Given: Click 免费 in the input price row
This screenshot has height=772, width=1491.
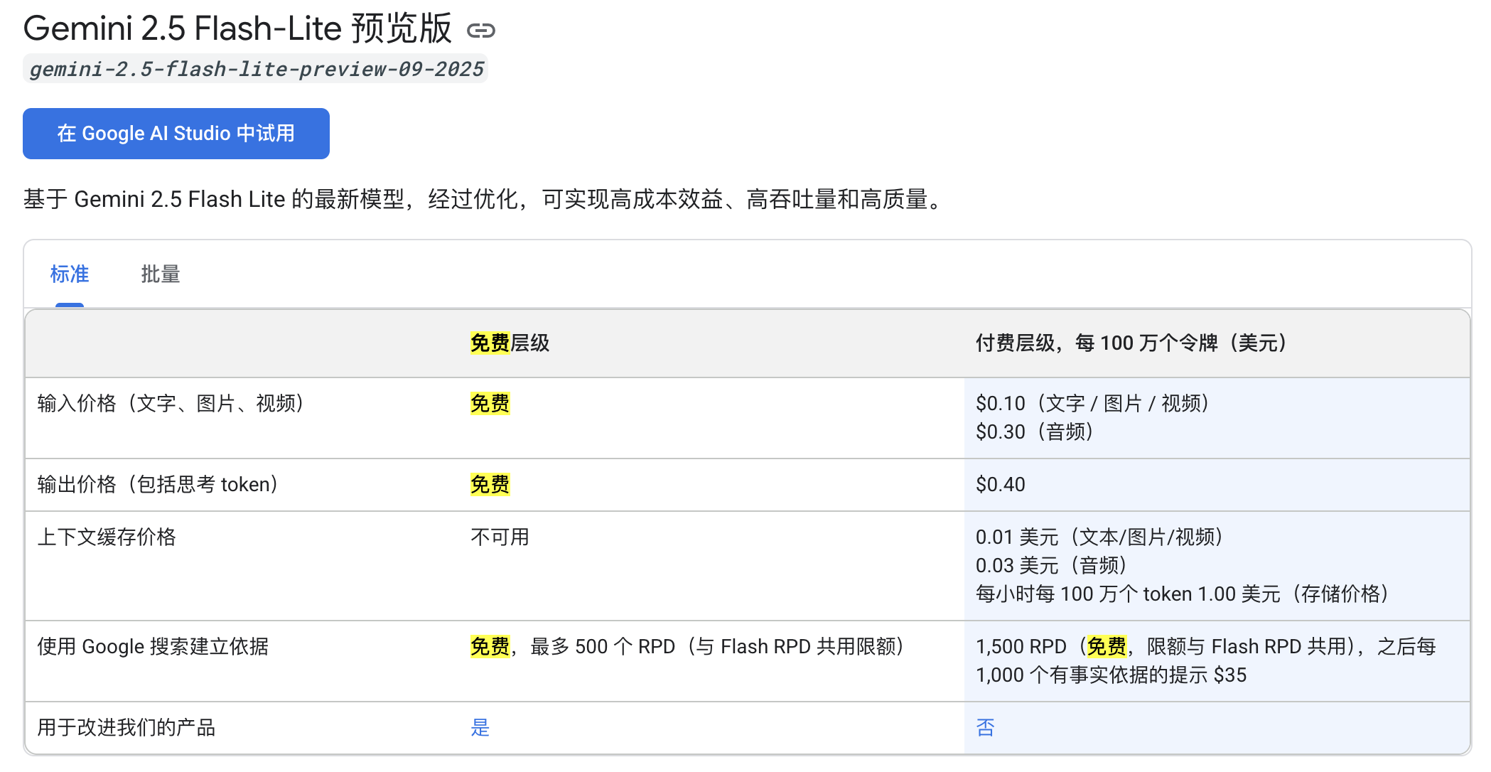Looking at the screenshot, I should 490,404.
